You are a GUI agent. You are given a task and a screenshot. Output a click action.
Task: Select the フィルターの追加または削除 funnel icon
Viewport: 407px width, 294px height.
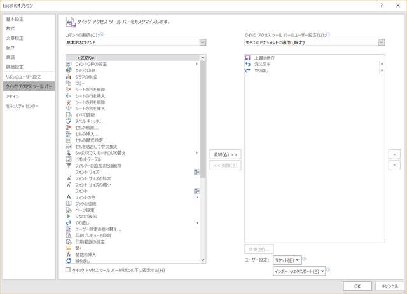click(69, 166)
